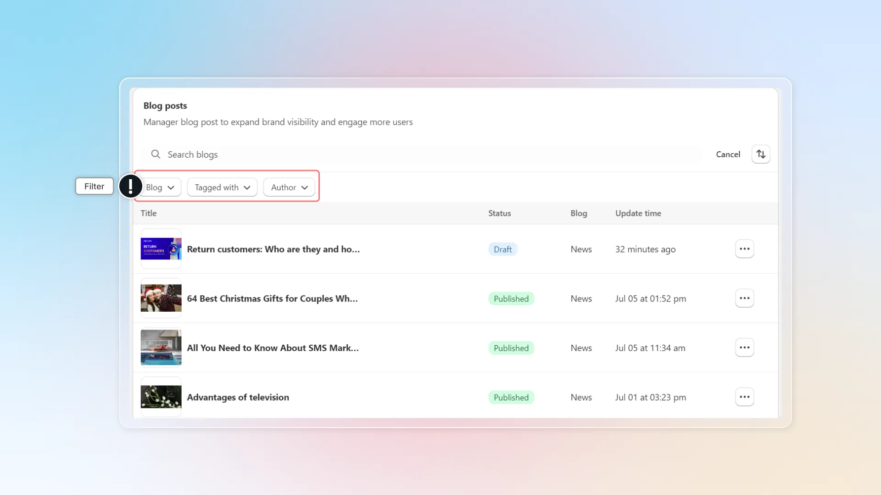
Task: Open more actions for SMS Marketing post
Action: coord(744,348)
